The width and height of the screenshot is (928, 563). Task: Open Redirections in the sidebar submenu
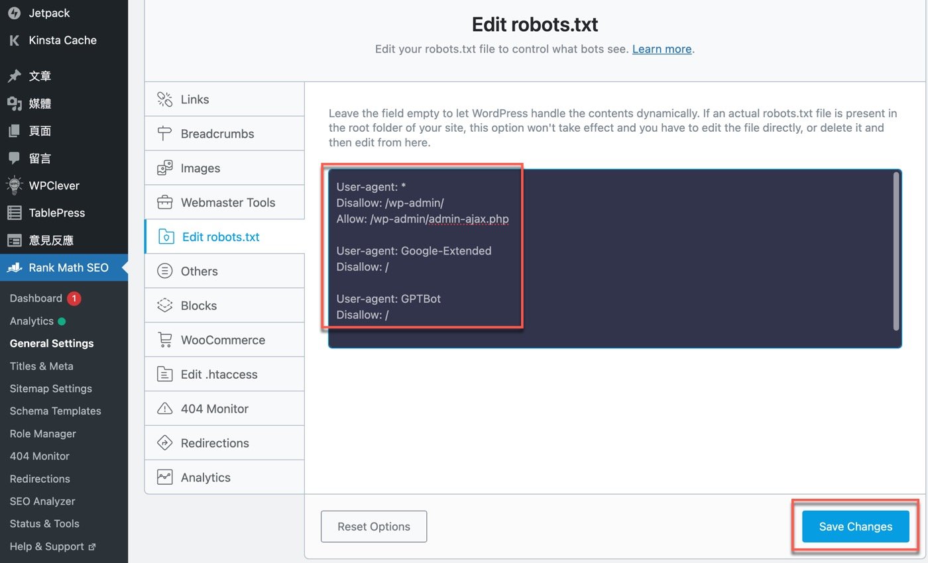40,478
